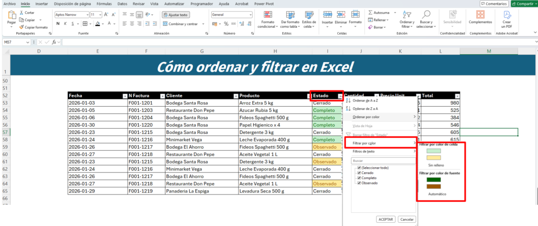
Task: Uncheck the Cerrado filter checkbox
Action: [359, 173]
